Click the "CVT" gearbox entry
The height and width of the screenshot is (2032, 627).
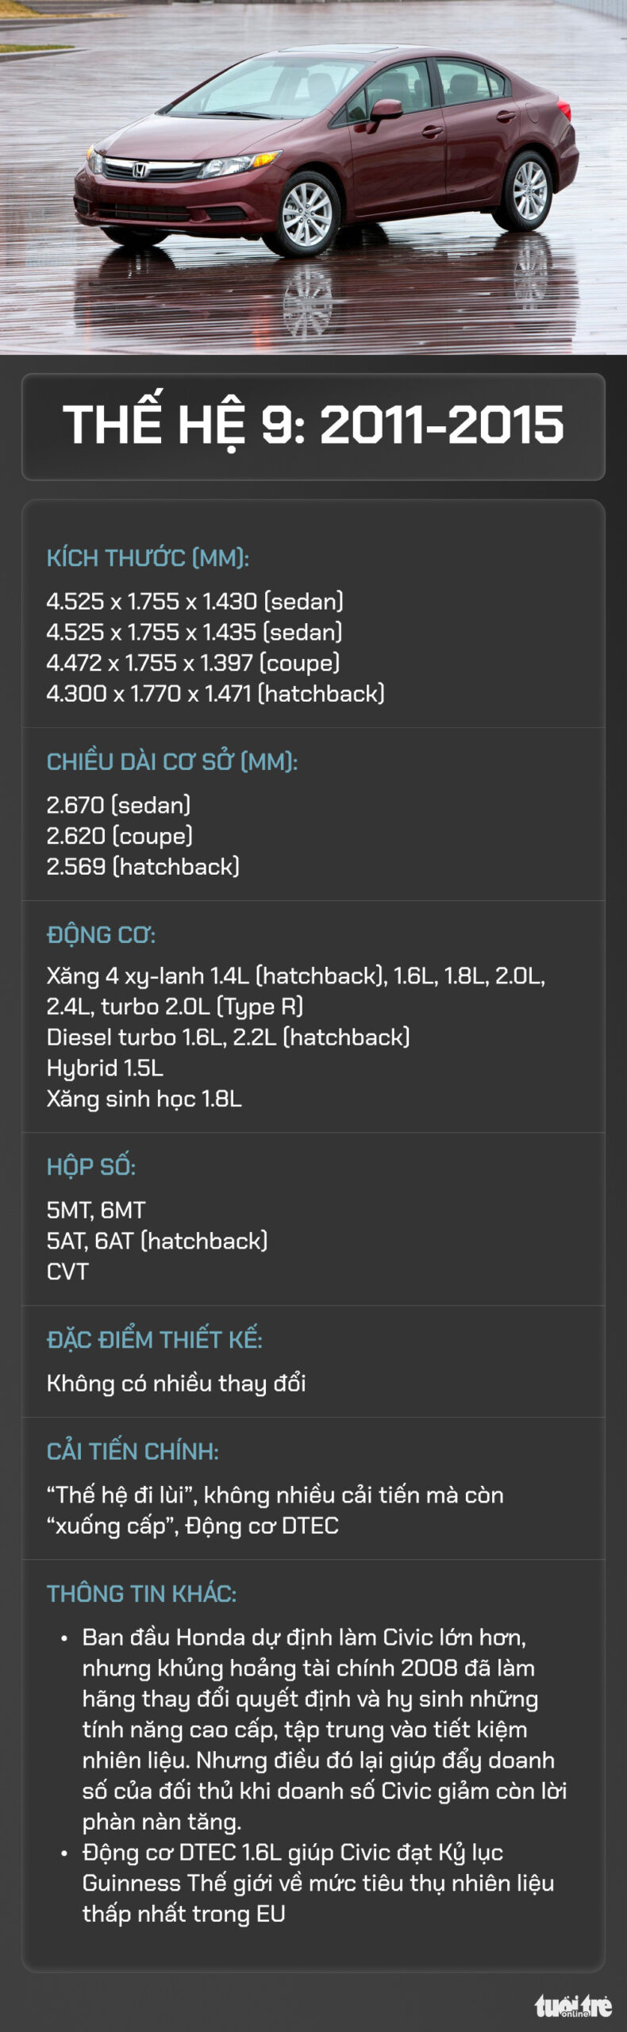tap(67, 1272)
